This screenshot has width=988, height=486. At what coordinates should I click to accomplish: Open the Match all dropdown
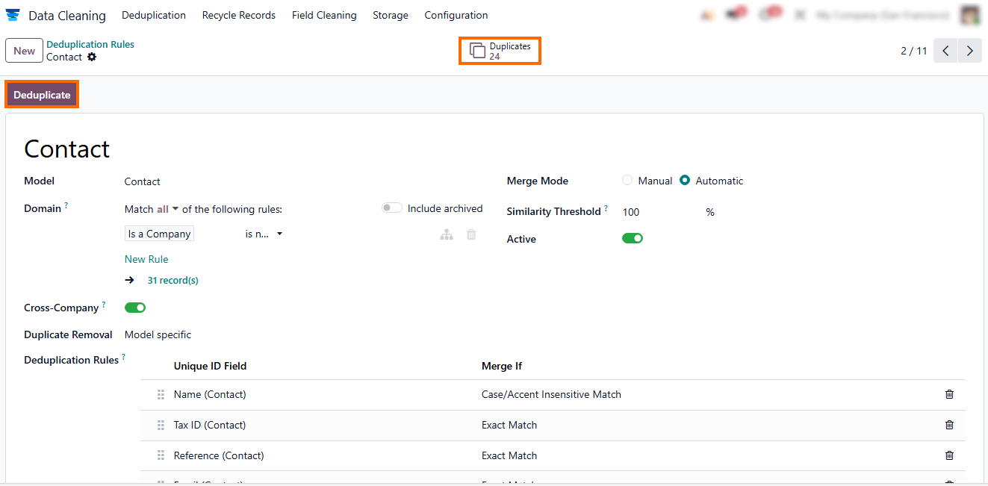coord(167,209)
